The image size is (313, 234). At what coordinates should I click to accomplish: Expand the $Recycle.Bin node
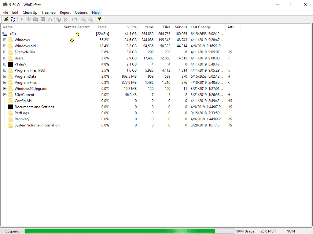5,52
